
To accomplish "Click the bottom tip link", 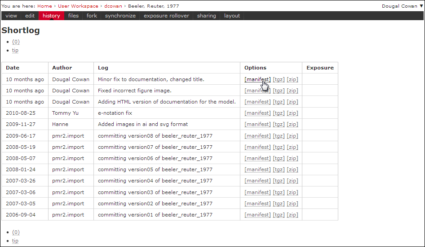I will coord(15,241).
